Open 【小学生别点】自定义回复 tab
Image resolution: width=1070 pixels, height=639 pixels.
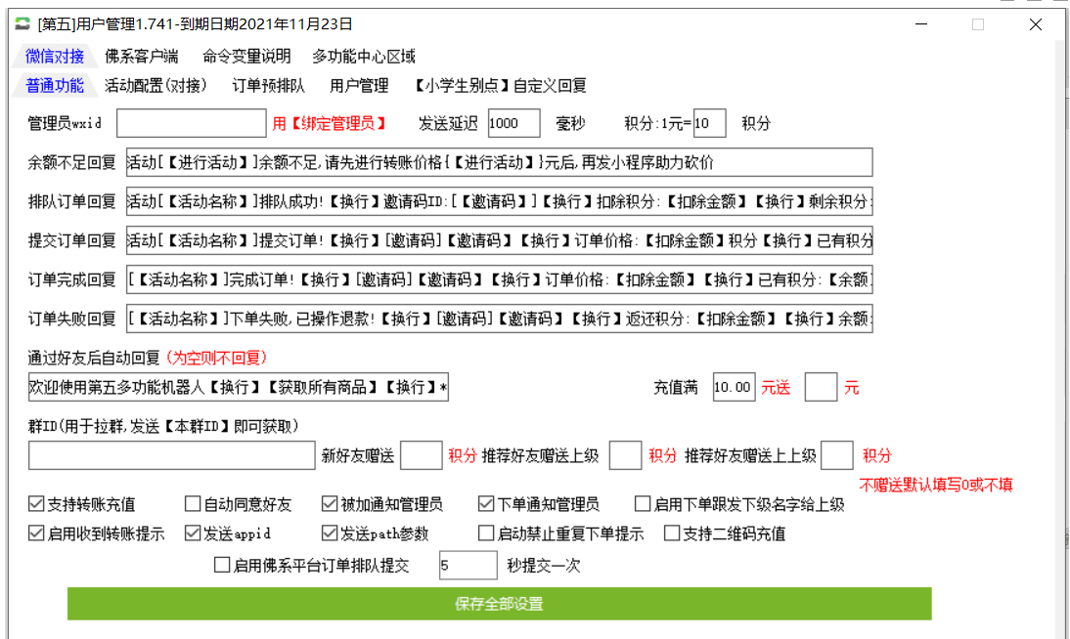pyautogui.click(x=500, y=86)
